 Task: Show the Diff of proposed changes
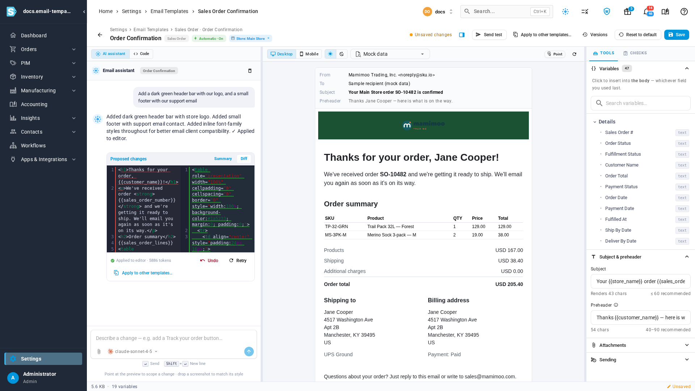(x=244, y=159)
